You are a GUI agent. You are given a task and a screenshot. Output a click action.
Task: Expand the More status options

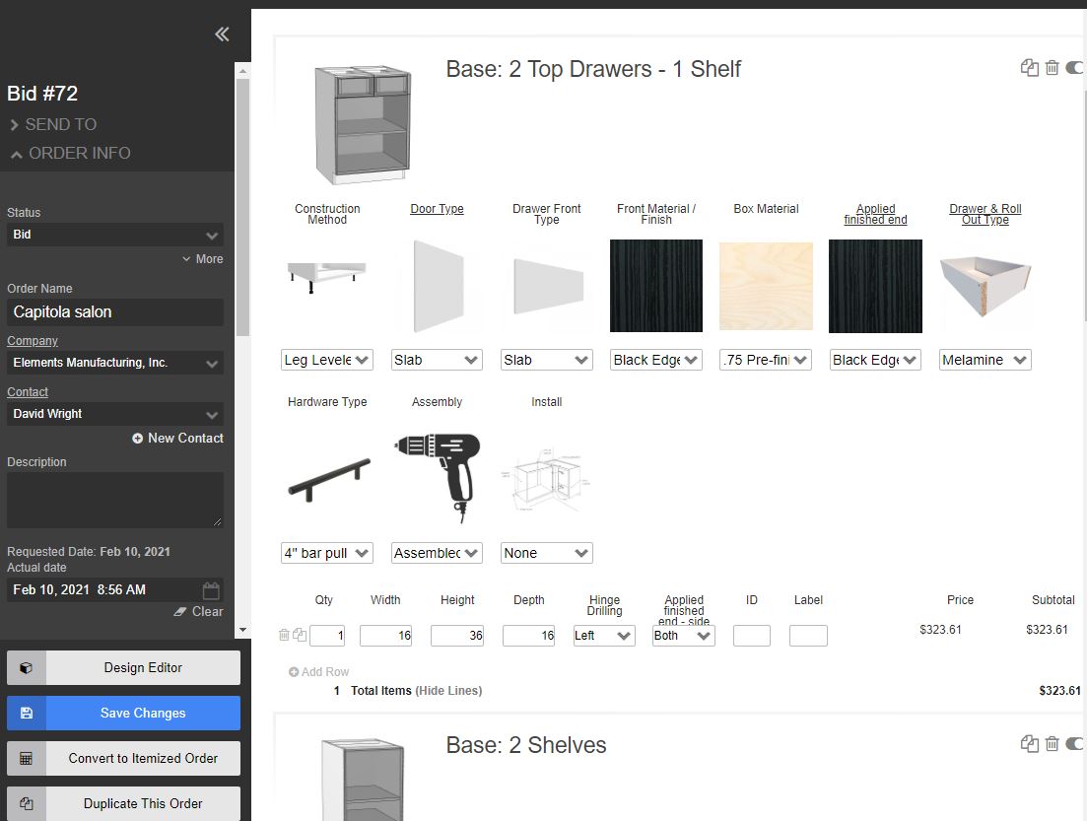pyautogui.click(x=202, y=259)
